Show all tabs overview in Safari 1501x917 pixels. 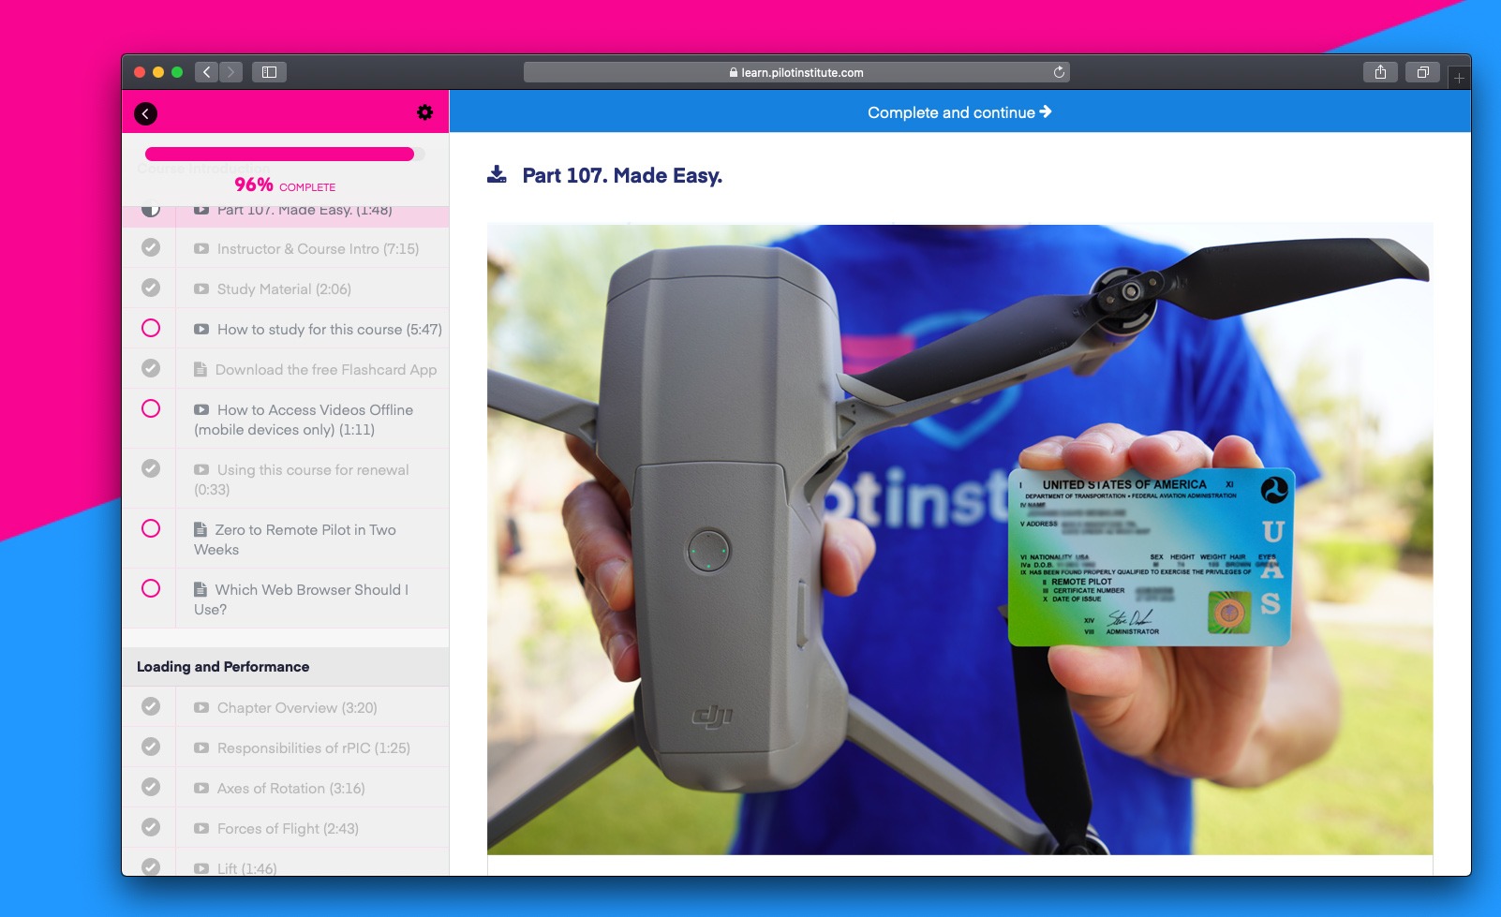tap(1422, 72)
